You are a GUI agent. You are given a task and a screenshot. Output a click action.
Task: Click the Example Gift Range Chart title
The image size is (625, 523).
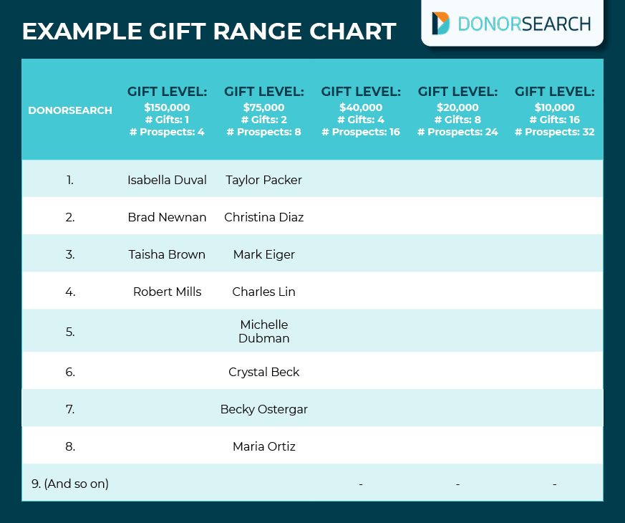point(208,31)
